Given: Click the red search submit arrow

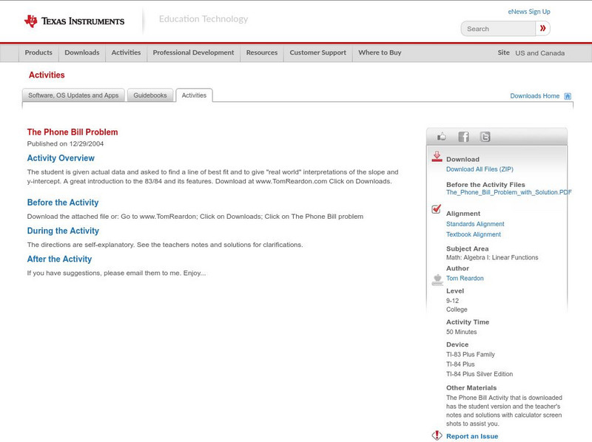Looking at the screenshot, I should click(542, 29).
